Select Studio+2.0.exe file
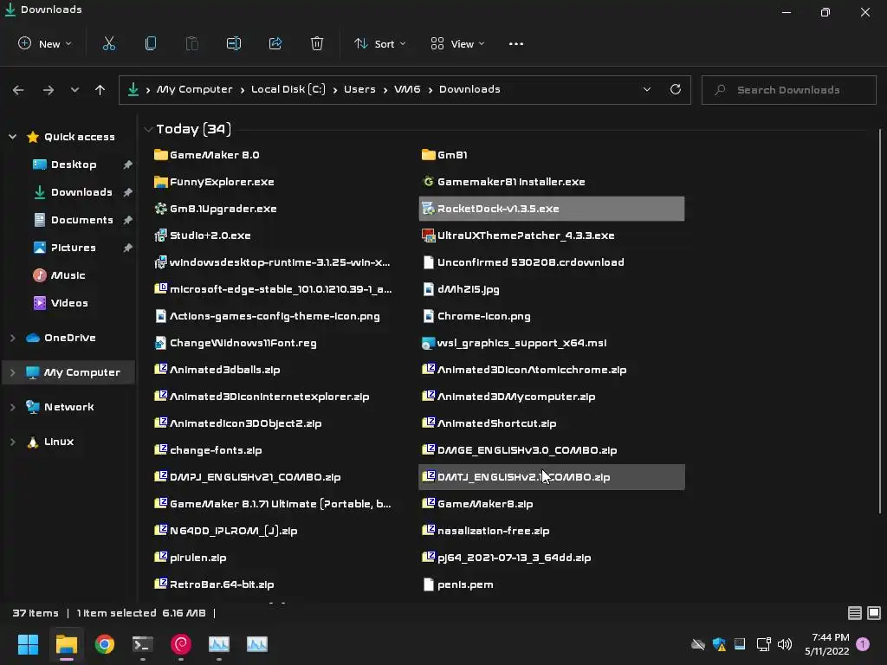This screenshot has width=887, height=665. (x=203, y=236)
